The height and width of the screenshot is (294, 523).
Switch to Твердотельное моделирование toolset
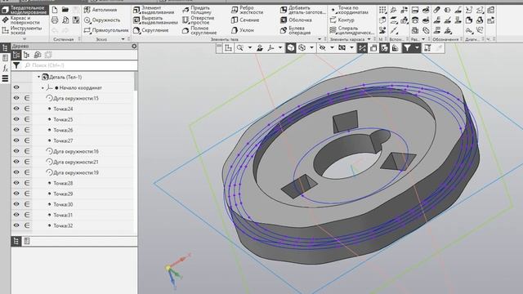click(24, 10)
